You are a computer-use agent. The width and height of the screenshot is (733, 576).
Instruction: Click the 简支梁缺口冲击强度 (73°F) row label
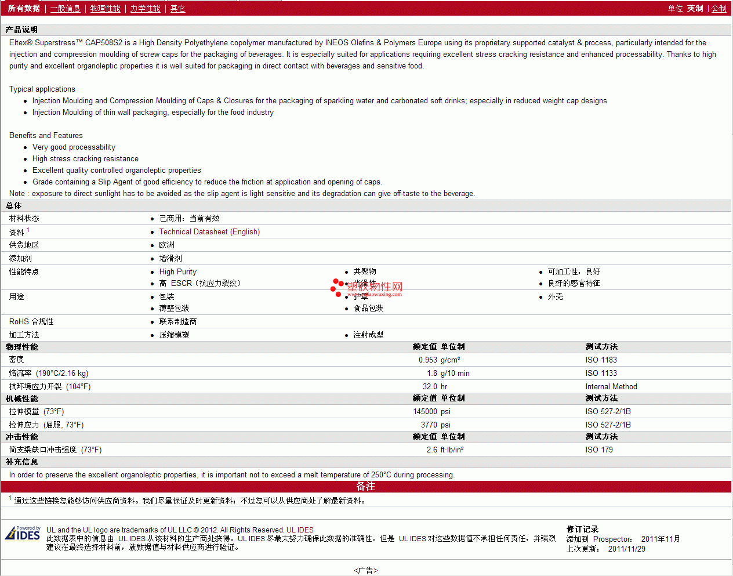(56, 450)
